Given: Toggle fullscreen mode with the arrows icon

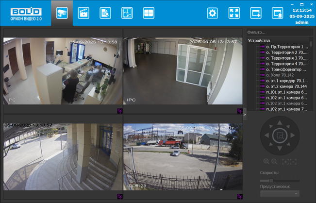Looking at the screenshot, I should coord(234,13).
